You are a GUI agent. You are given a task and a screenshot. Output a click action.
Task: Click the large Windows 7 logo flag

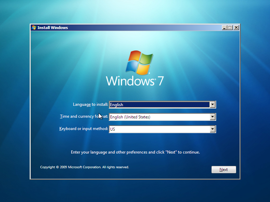click(139, 62)
